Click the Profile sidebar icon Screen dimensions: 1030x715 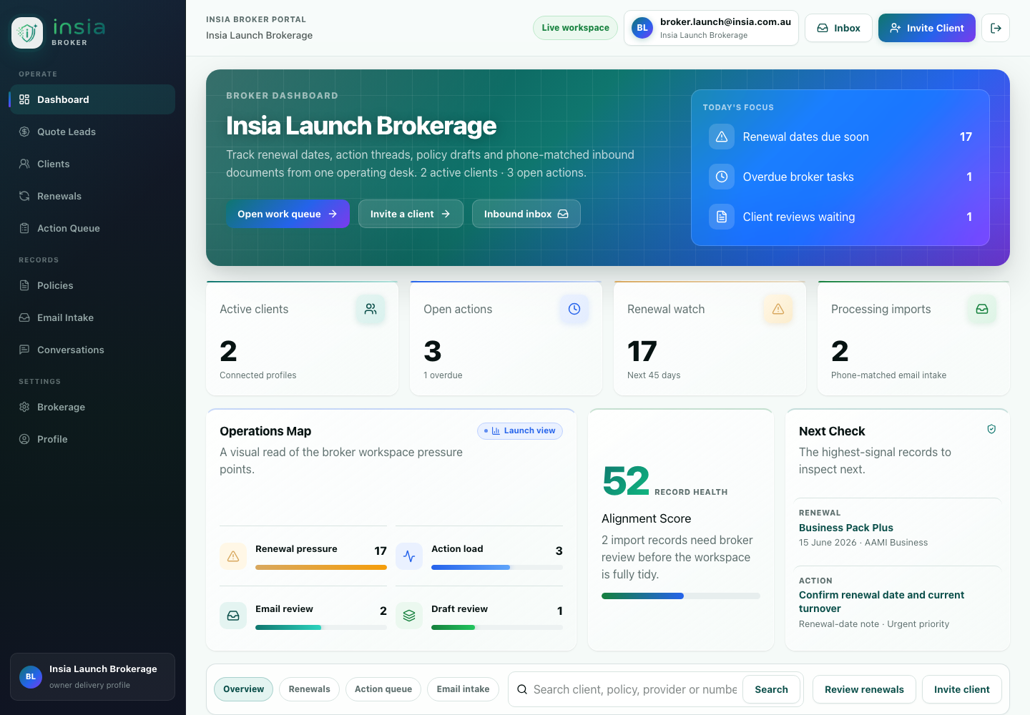(x=24, y=439)
